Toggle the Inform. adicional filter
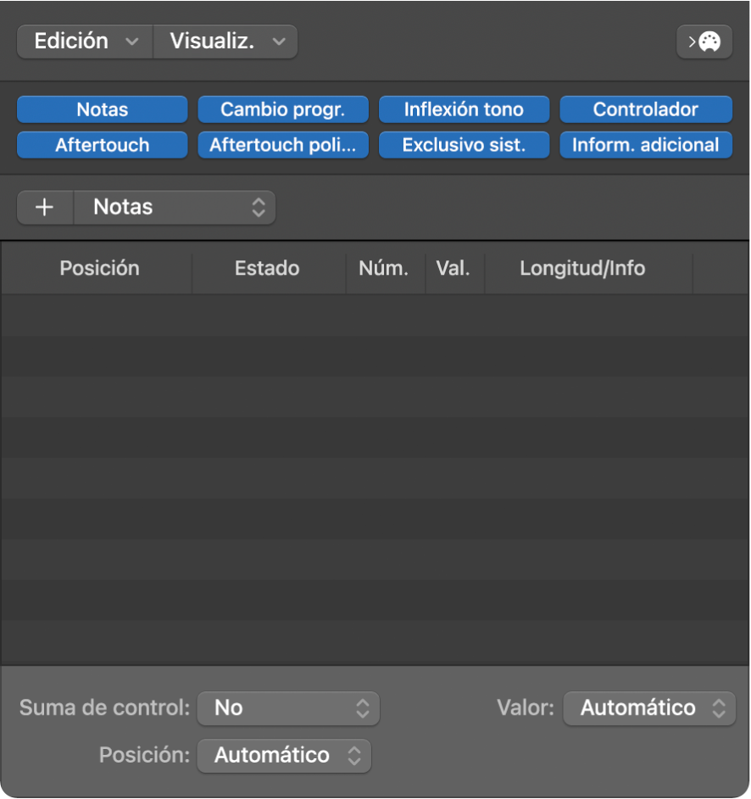751x799 pixels. point(645,145)
